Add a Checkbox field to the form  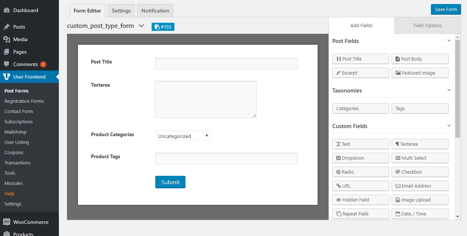click(420, 172)
